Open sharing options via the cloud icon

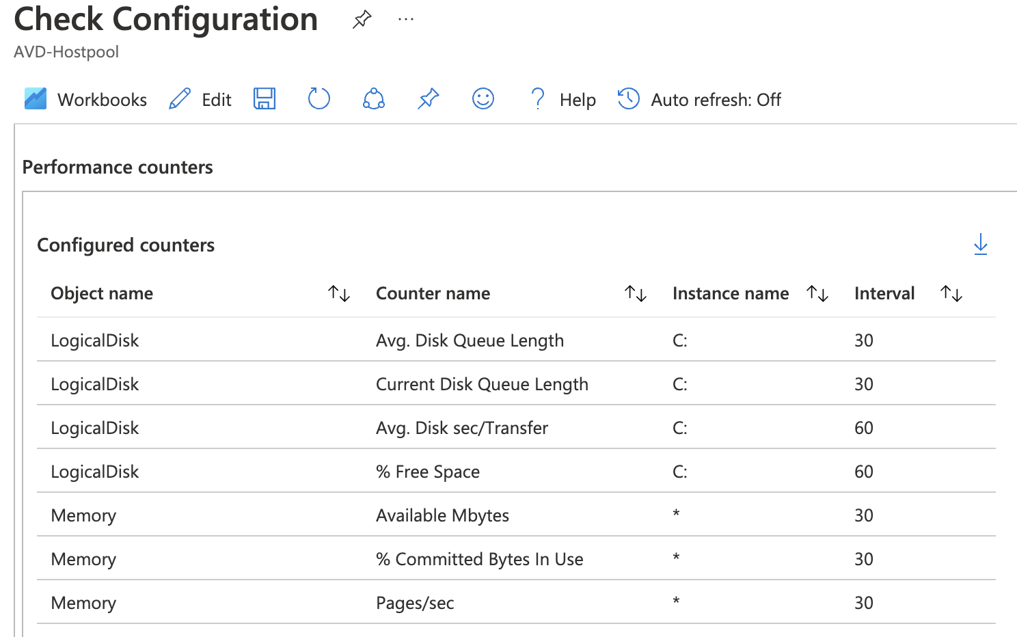point(373,98)
